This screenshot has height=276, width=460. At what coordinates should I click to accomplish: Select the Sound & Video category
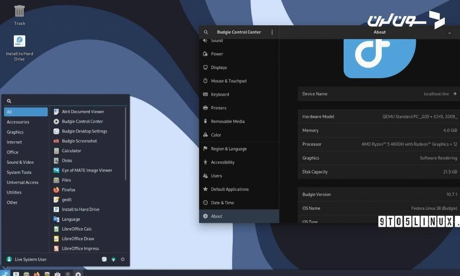pos(26,162)
